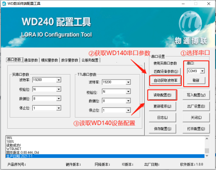Open the COM9 serial port dropdown

point(202,71)
